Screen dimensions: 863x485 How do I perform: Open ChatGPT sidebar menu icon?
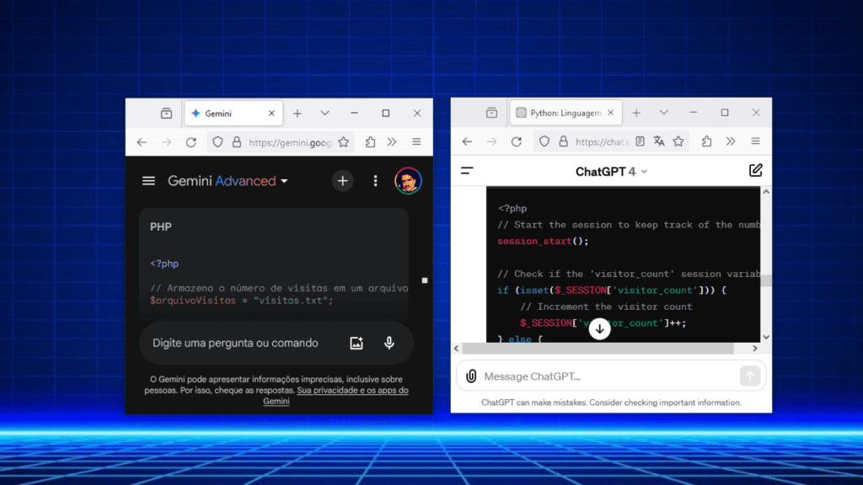[x=467, y=171]
